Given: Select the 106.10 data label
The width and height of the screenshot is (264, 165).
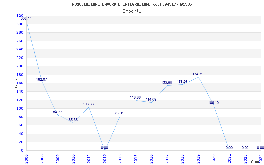Looking at the screenshot, I should [213, 103].
